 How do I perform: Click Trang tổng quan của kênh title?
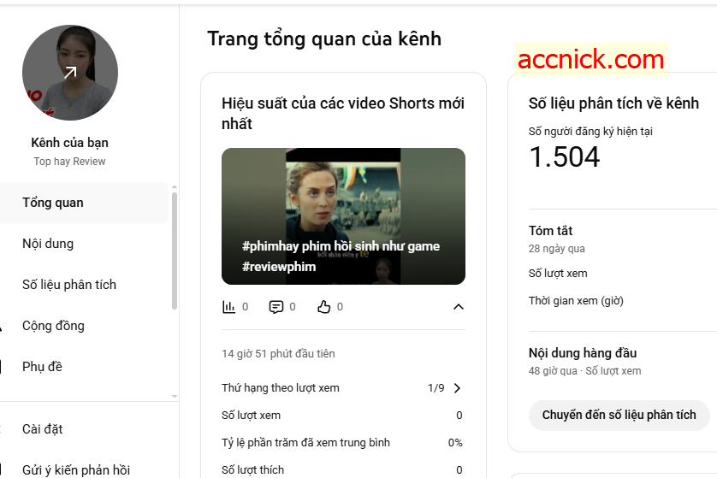(x=324, y=38)
